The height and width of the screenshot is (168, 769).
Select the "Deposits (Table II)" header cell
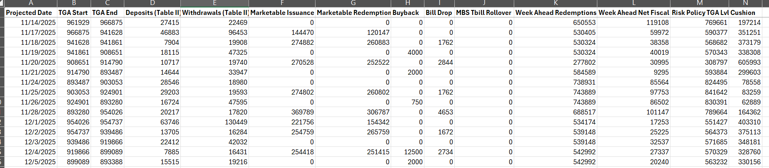click(x=152, y=12)
